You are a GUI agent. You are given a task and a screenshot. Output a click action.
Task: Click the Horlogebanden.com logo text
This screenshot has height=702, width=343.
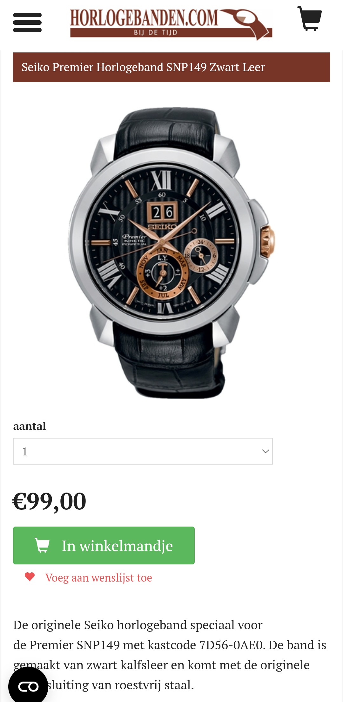click(x=144, y=18)
